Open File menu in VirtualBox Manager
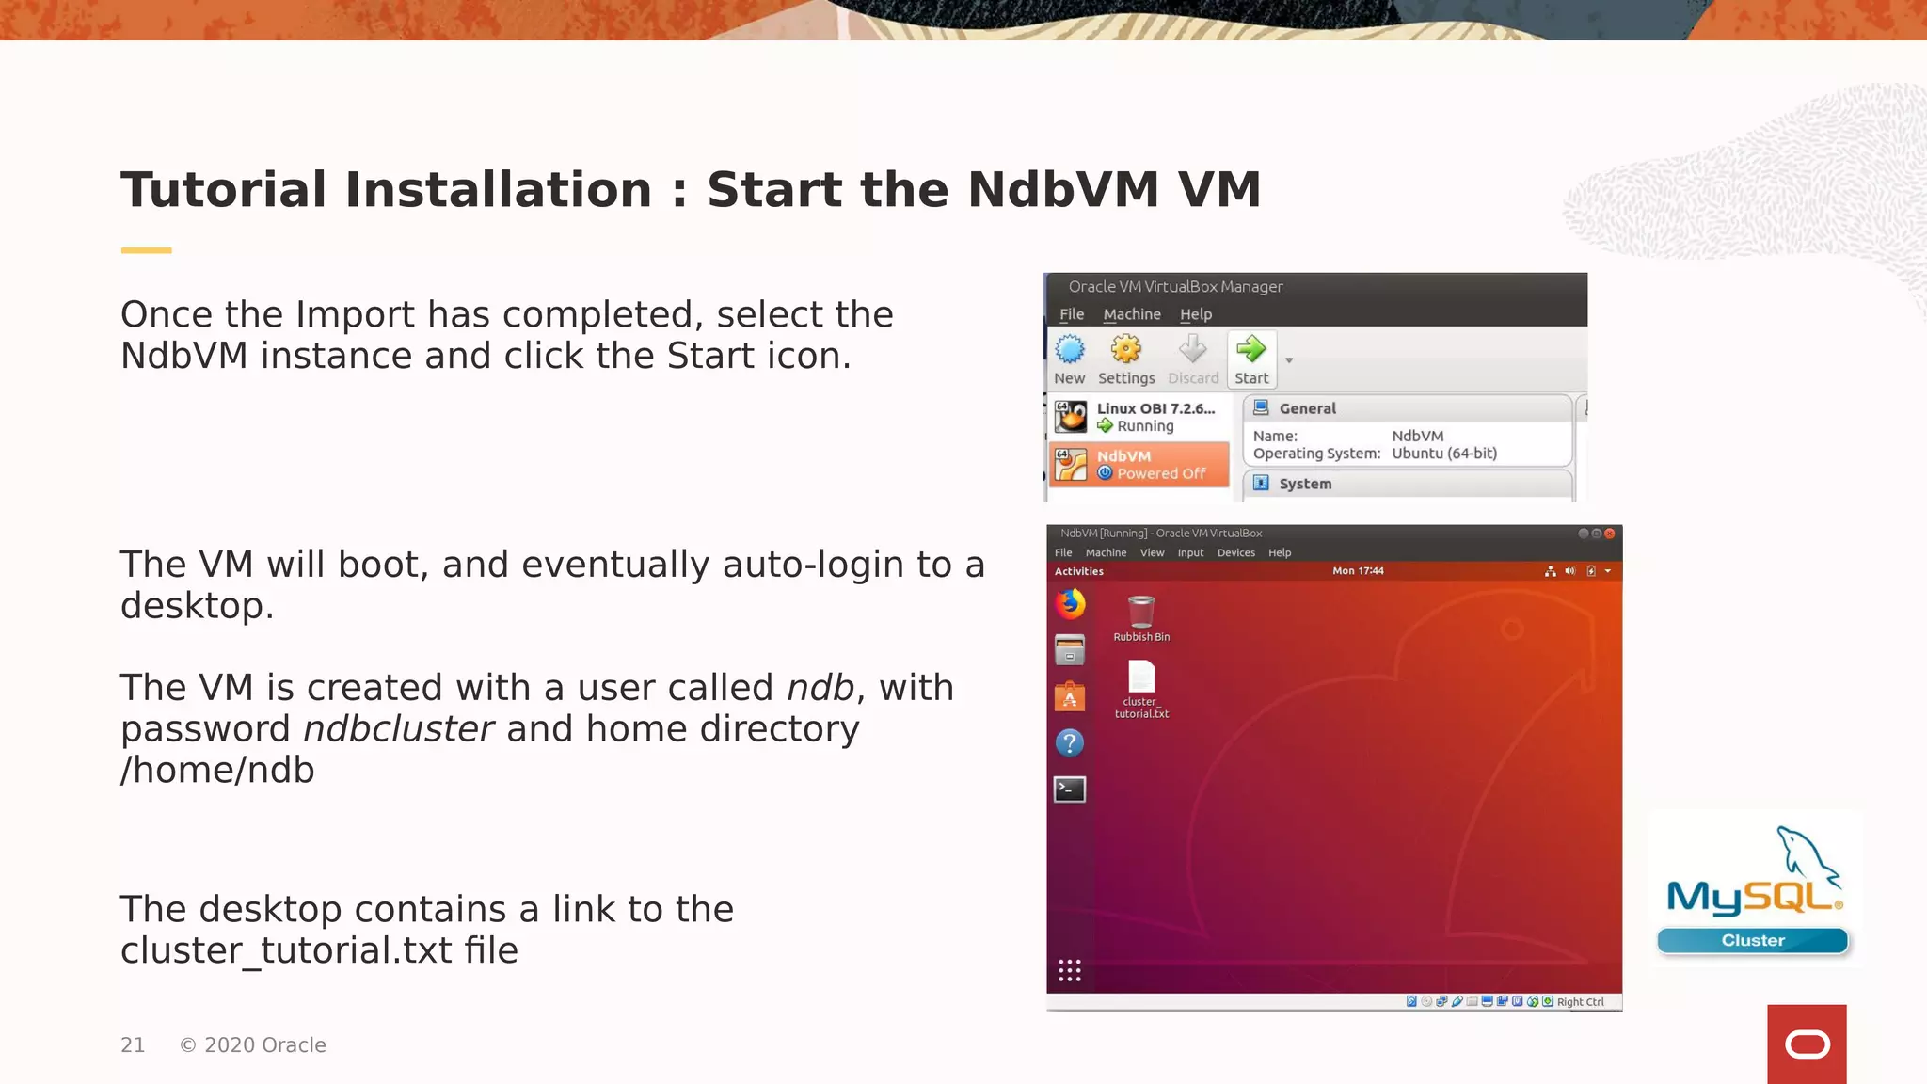Screen dimensions: 1927x1084 point(1072,314)
